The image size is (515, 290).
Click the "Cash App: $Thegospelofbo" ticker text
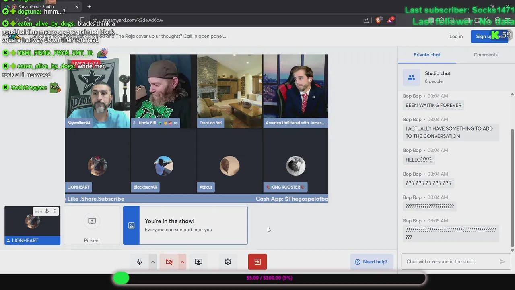292,199
